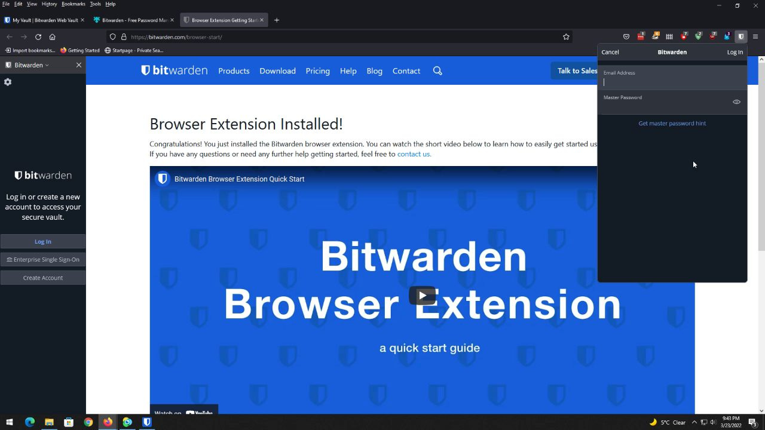Image resolution: width=765 pixels, height=430 pixels.
Task: Click Contact in site header
Action: (x=406, y=70)
